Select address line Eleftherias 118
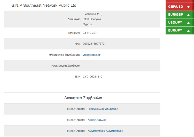The image size is (194, 137). (92, 14)
